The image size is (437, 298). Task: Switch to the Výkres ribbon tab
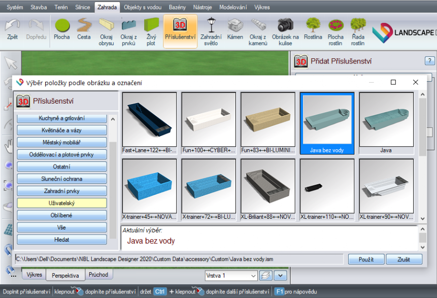(x=262, y=7)
